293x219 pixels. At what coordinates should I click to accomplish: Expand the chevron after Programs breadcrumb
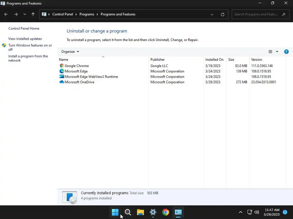(97, 14)
